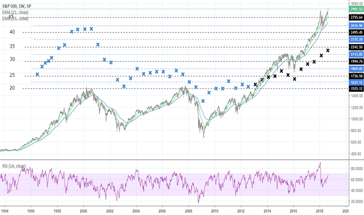Click the 20 annotation beside the dashed line
Screen dimensions: 364x215
pos(12,88)
